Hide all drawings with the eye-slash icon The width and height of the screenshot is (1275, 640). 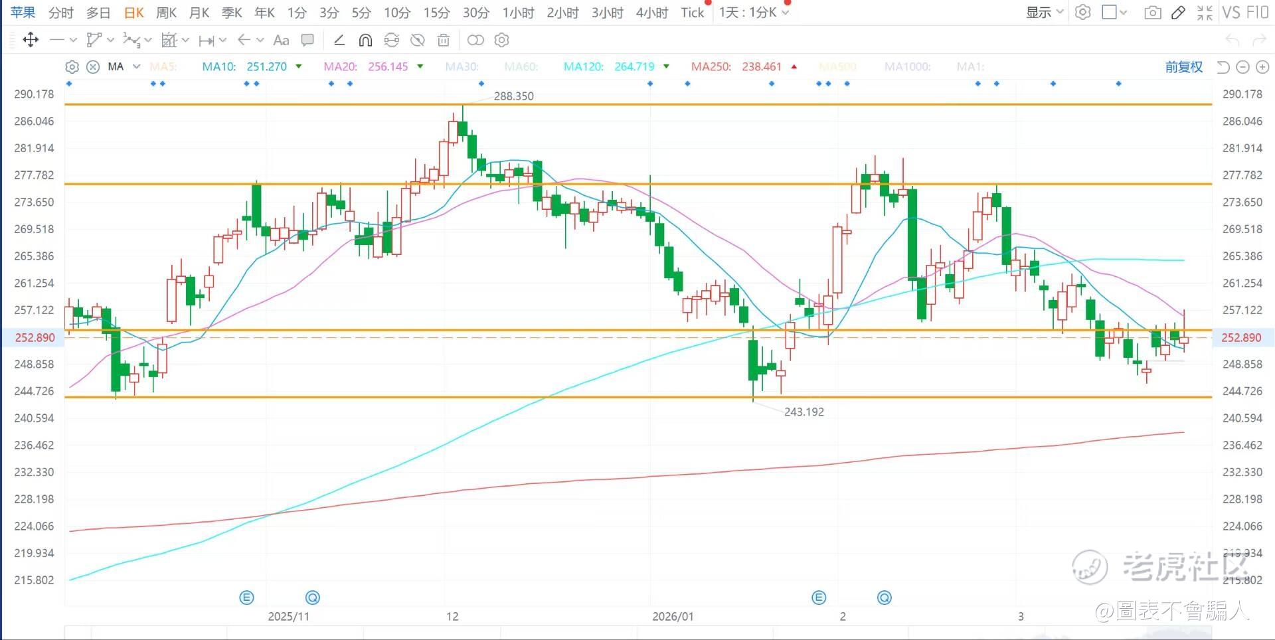(418, 40)
